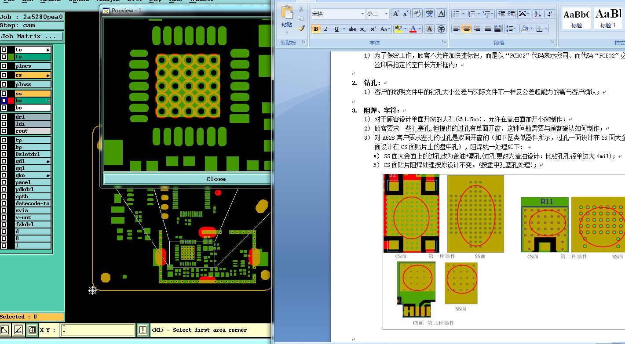Center align text
Image resolution: width=625 pixels, height=344 pixels.
[x=467, y=29]
